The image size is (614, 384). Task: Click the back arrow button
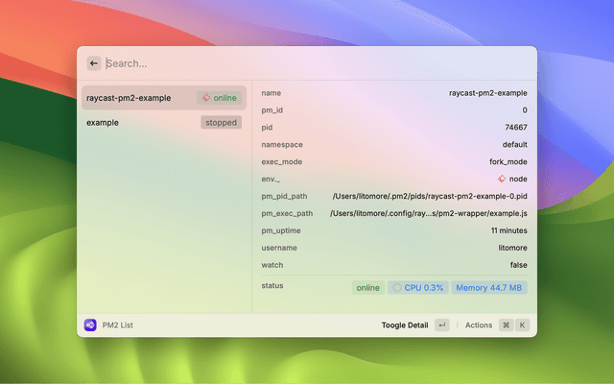(x=94, y=63)
